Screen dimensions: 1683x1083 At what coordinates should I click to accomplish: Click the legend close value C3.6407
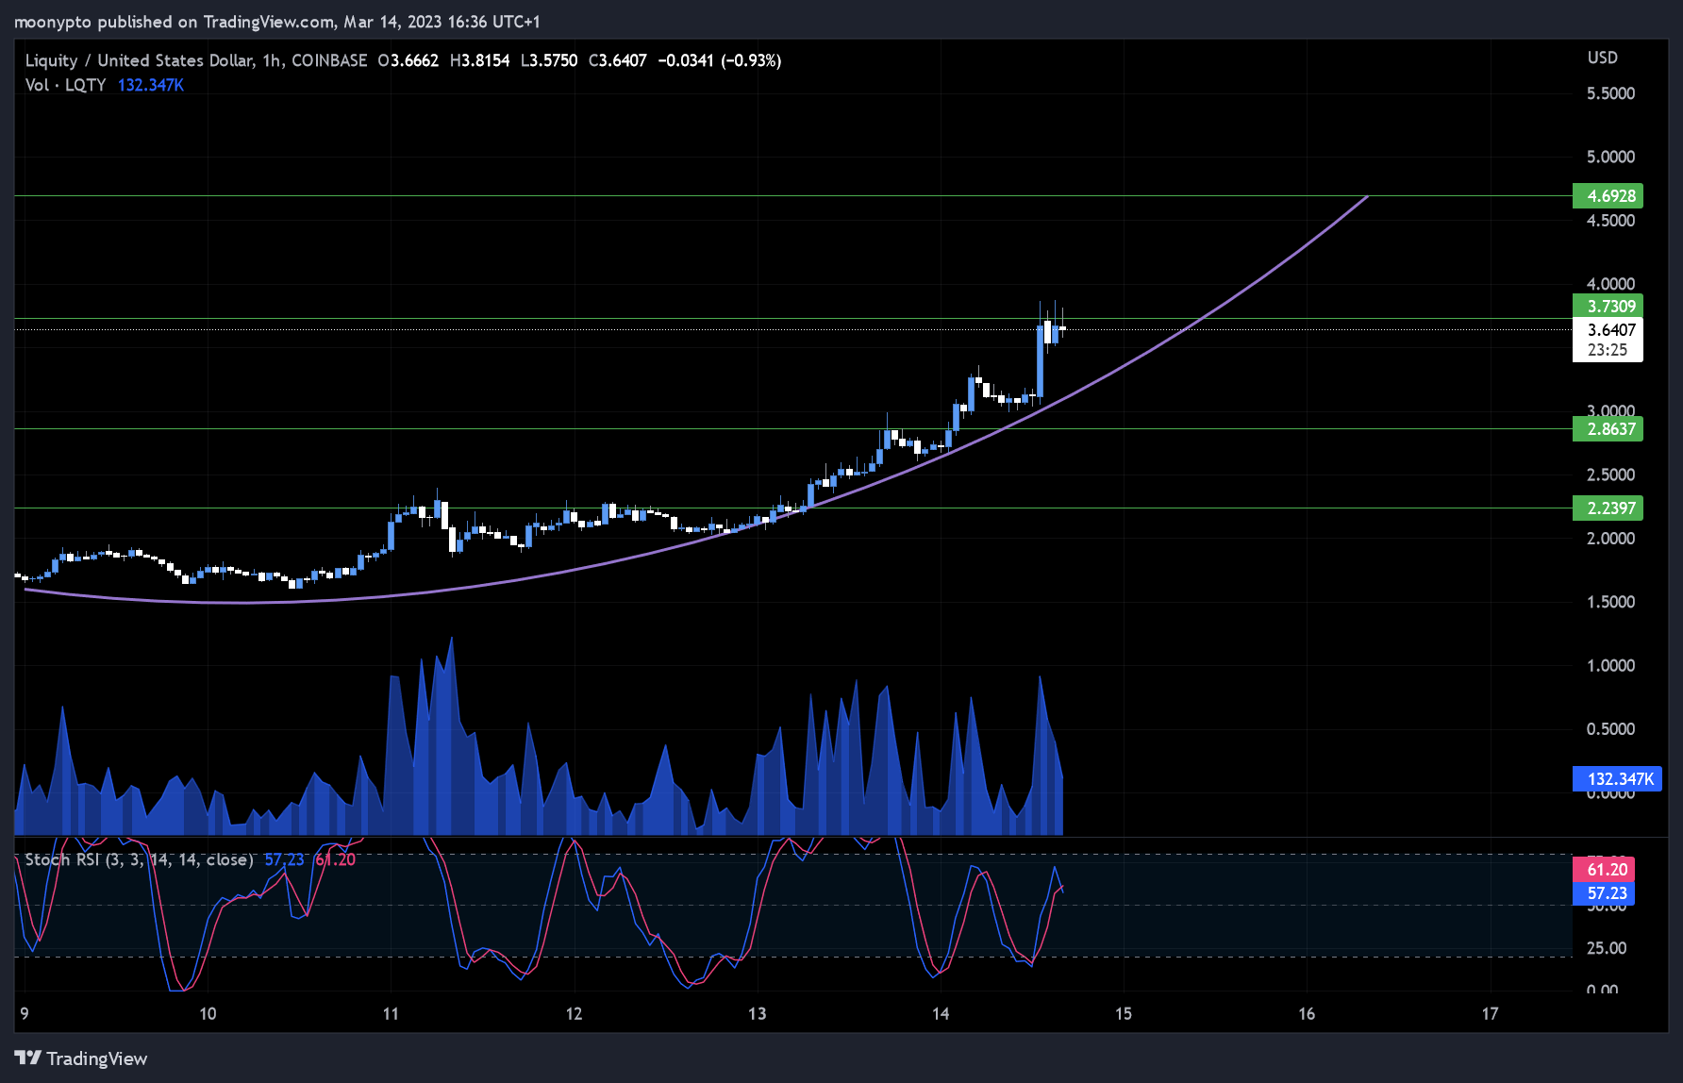[618, 60]
